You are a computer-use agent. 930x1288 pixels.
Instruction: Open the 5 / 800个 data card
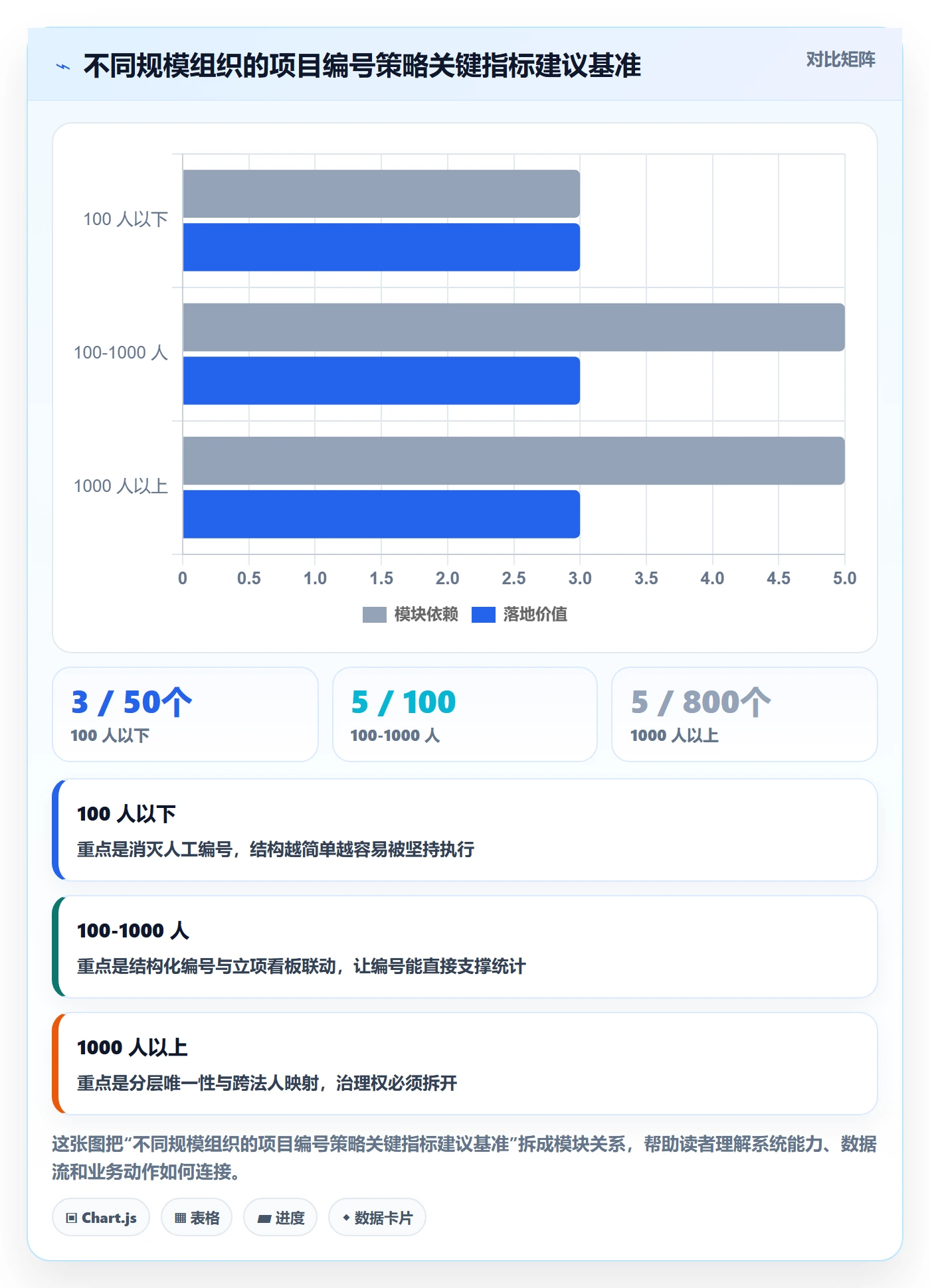click(745, 714)
